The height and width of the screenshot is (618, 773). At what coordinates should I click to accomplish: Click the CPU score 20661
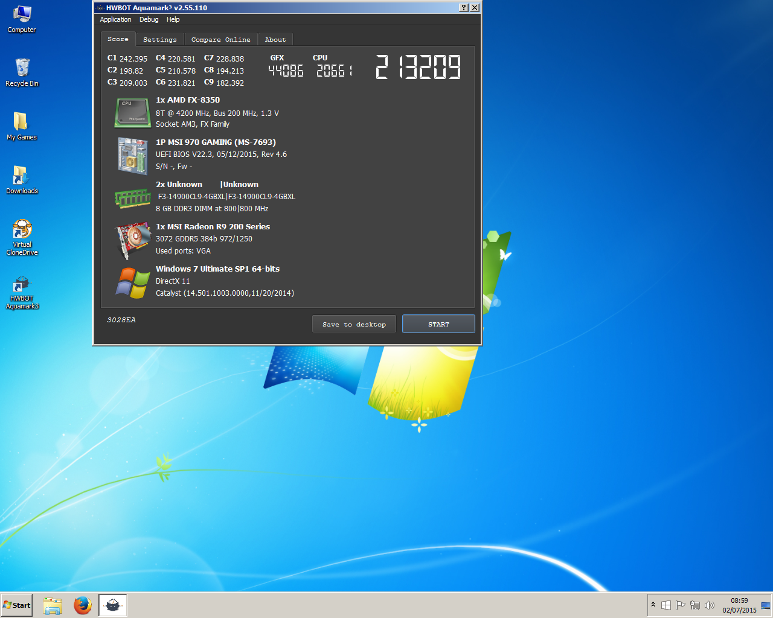(x=334, y=71)
